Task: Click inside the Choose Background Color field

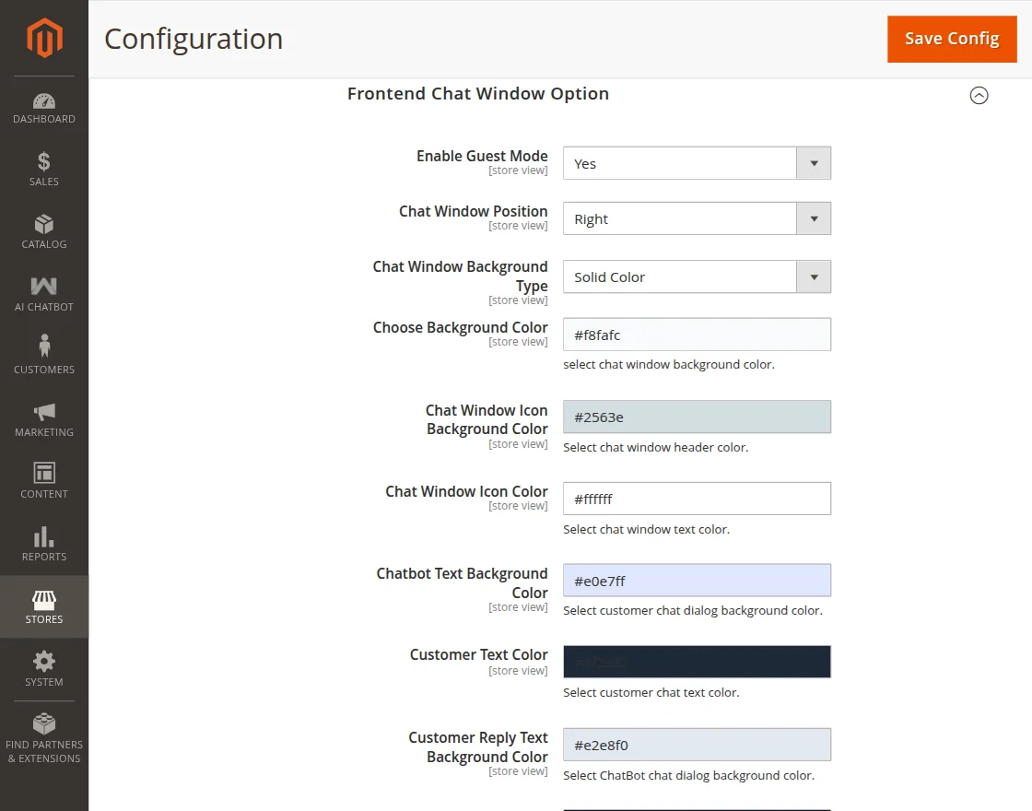Action: coord(697,334)
